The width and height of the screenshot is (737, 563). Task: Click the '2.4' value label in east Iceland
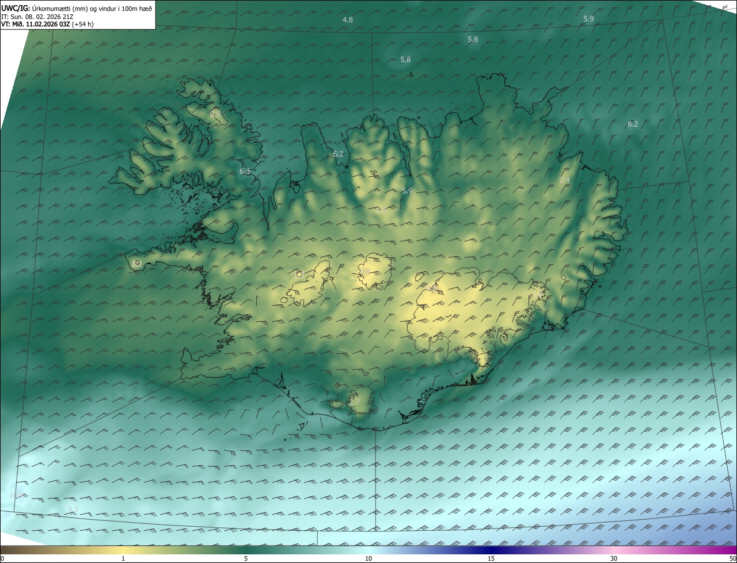pyautogui.click(x=564, y=180)
